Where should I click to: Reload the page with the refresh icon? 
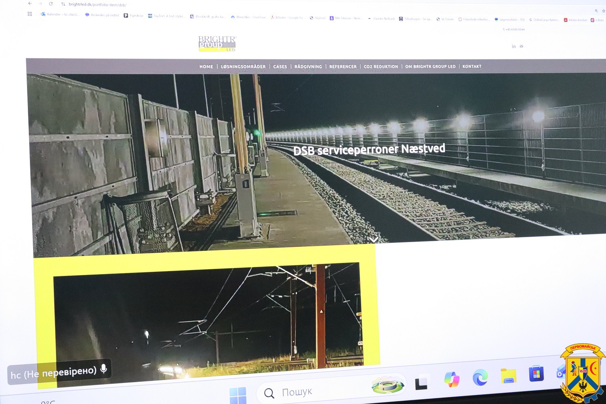point(51,4)
